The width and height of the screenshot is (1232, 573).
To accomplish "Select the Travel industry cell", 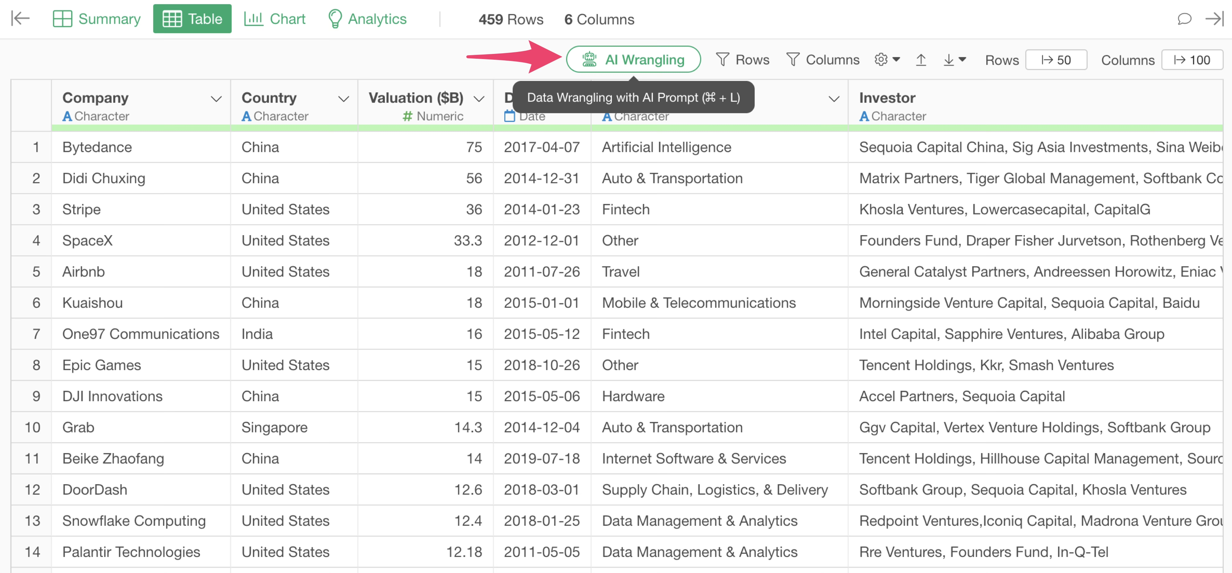I will pyautogui.click(x=720, y=271).
